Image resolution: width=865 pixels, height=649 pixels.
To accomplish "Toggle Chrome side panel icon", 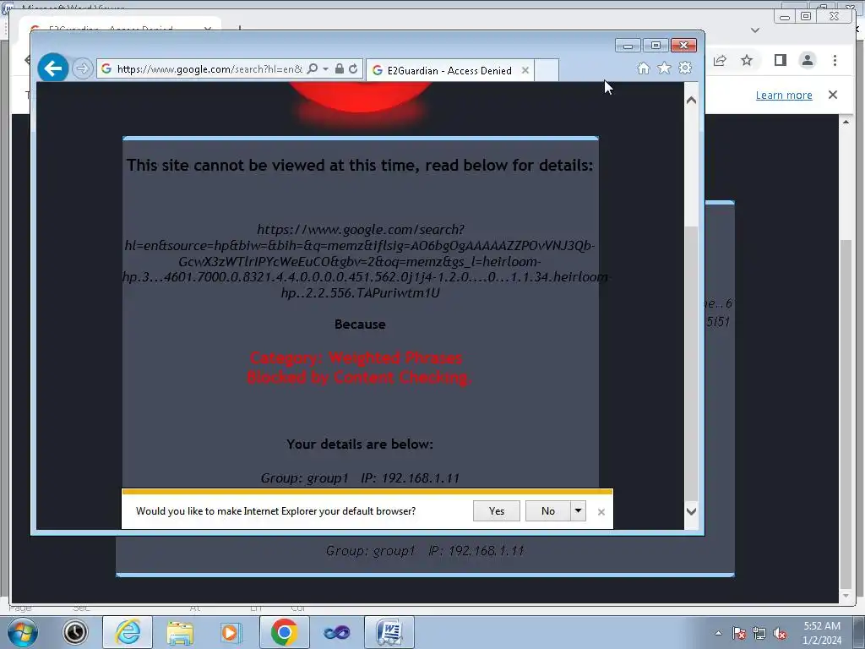I will (780, 60).
